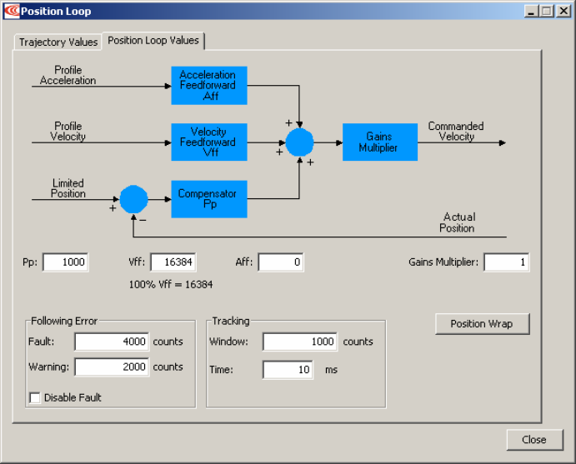Viewport: 576px width, 464px height.
Task: Click the Limited Position label
Action: (x=68, y=188)
